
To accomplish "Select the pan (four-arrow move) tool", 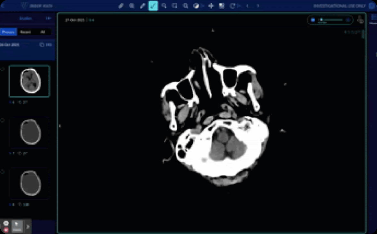I will click(x=211, y=6).
